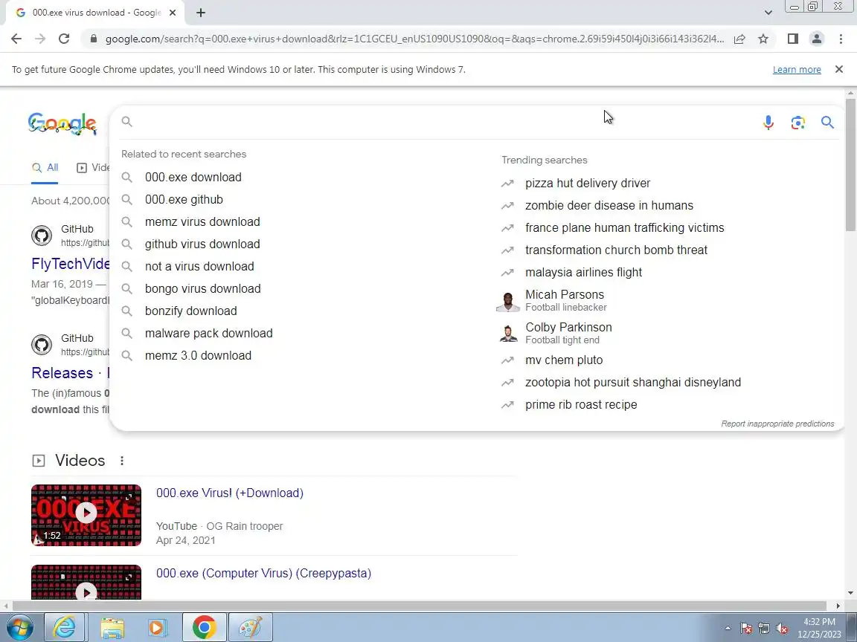Open a new browser tab
Image resolution: width=857 pixels, height=642 pixels.
pos(201,13)
